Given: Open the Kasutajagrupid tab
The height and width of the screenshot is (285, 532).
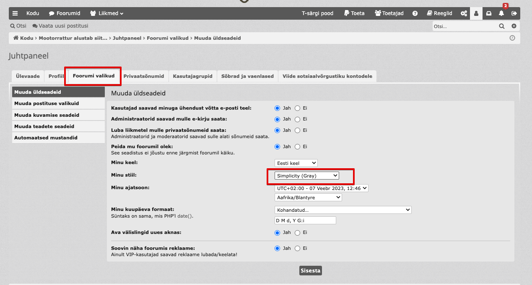Looking at the screenshot, I should coord(192,76).
